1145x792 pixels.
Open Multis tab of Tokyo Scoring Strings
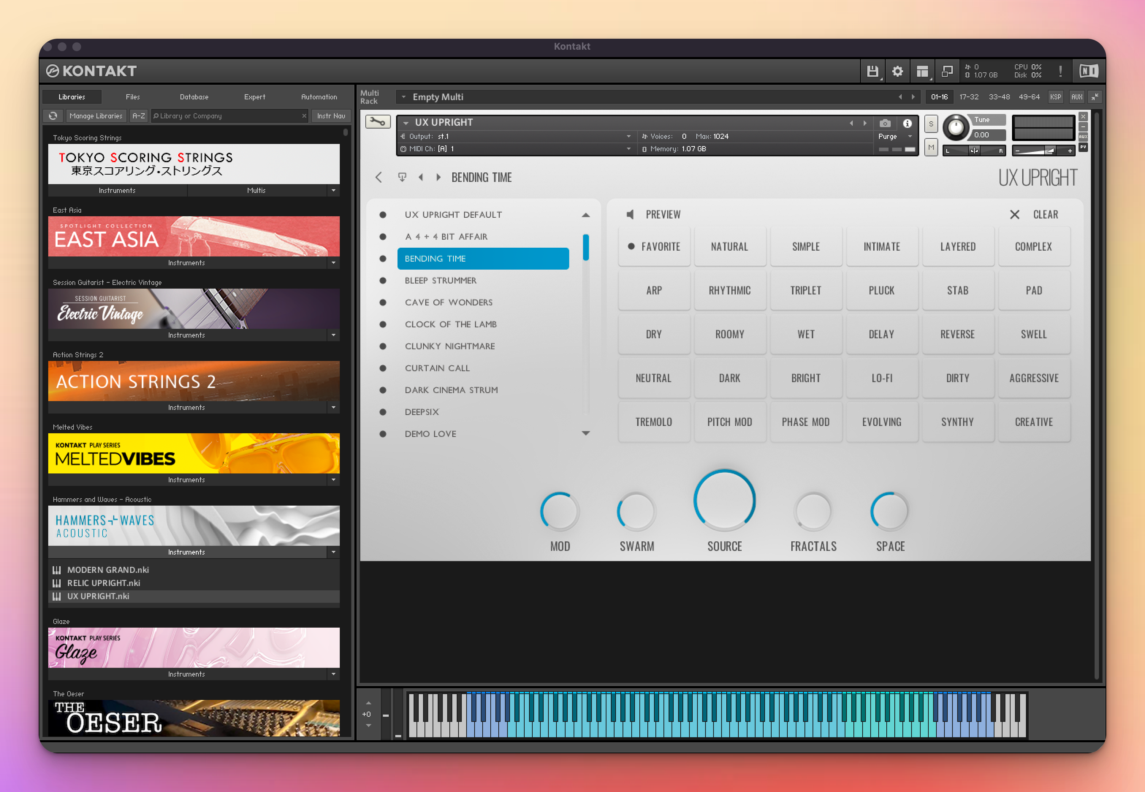tap(256, 190)
